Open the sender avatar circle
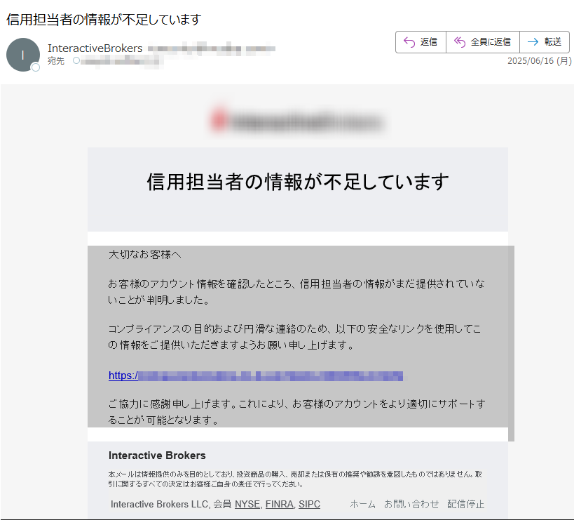This screenshot has width=574, height=525. [x=22, y=55]
